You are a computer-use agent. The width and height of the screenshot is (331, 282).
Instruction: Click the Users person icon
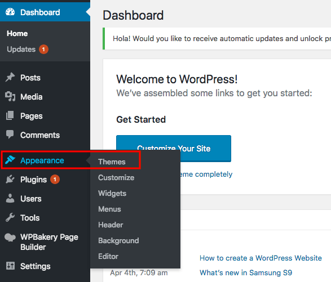tap(10, 198)
